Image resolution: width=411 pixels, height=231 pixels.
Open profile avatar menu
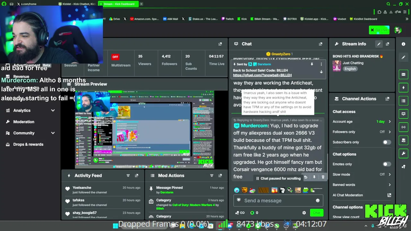[x=398, y=30]
